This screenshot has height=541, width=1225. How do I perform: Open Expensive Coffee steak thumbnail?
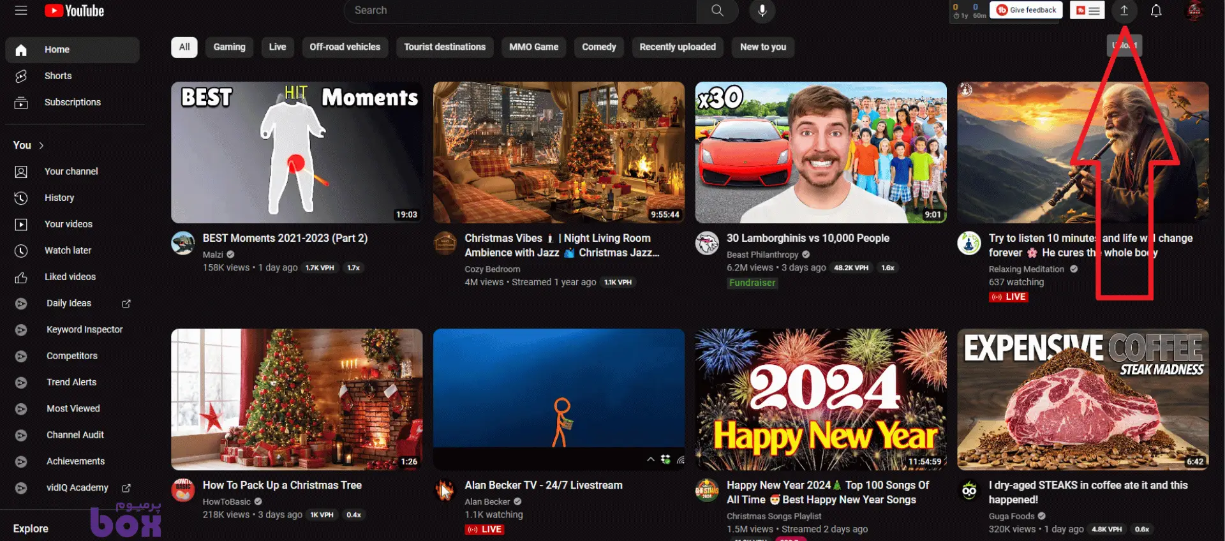click(1083, 399)
